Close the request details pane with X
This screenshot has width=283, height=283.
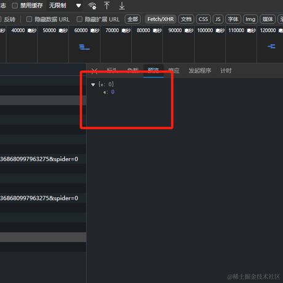pyautogui.click(x=94, y=71)
